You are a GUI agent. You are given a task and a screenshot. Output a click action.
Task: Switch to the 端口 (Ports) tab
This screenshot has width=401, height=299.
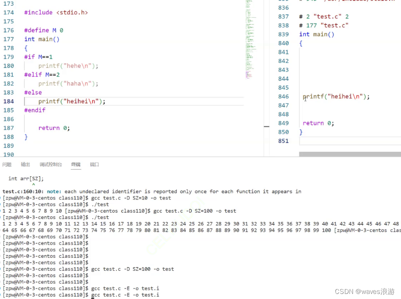[x=94, y=164]
